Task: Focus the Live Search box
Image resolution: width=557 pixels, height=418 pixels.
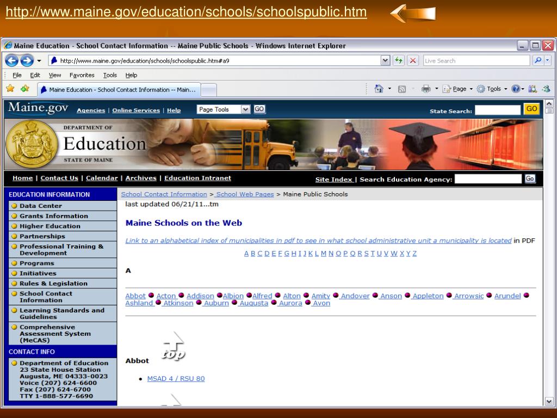Action: click(x=476, y=60)
